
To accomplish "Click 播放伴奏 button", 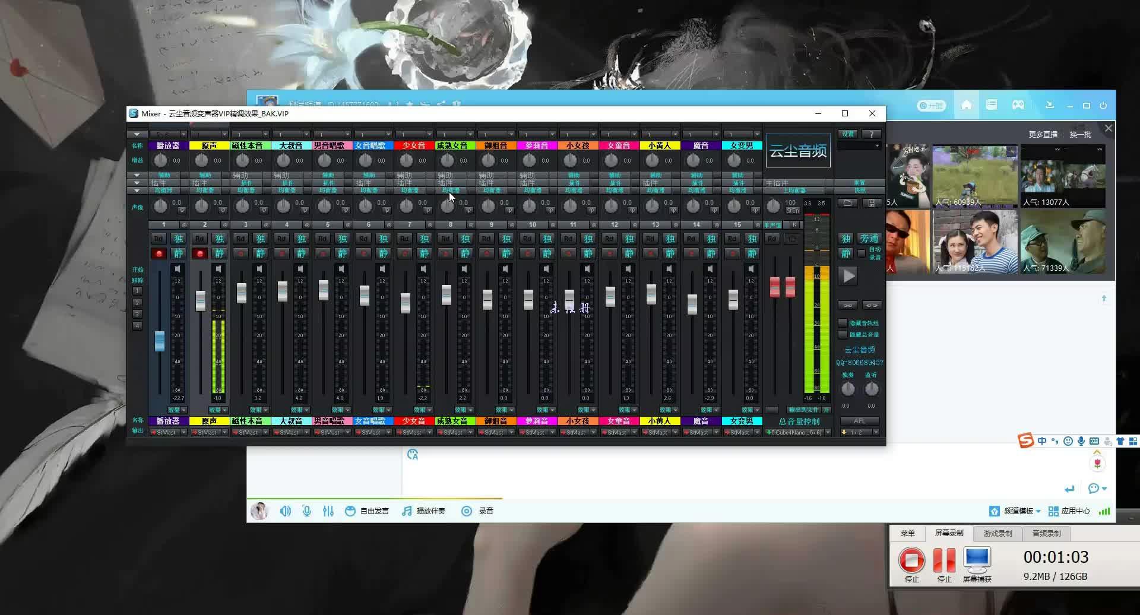I will coord(424,511).
